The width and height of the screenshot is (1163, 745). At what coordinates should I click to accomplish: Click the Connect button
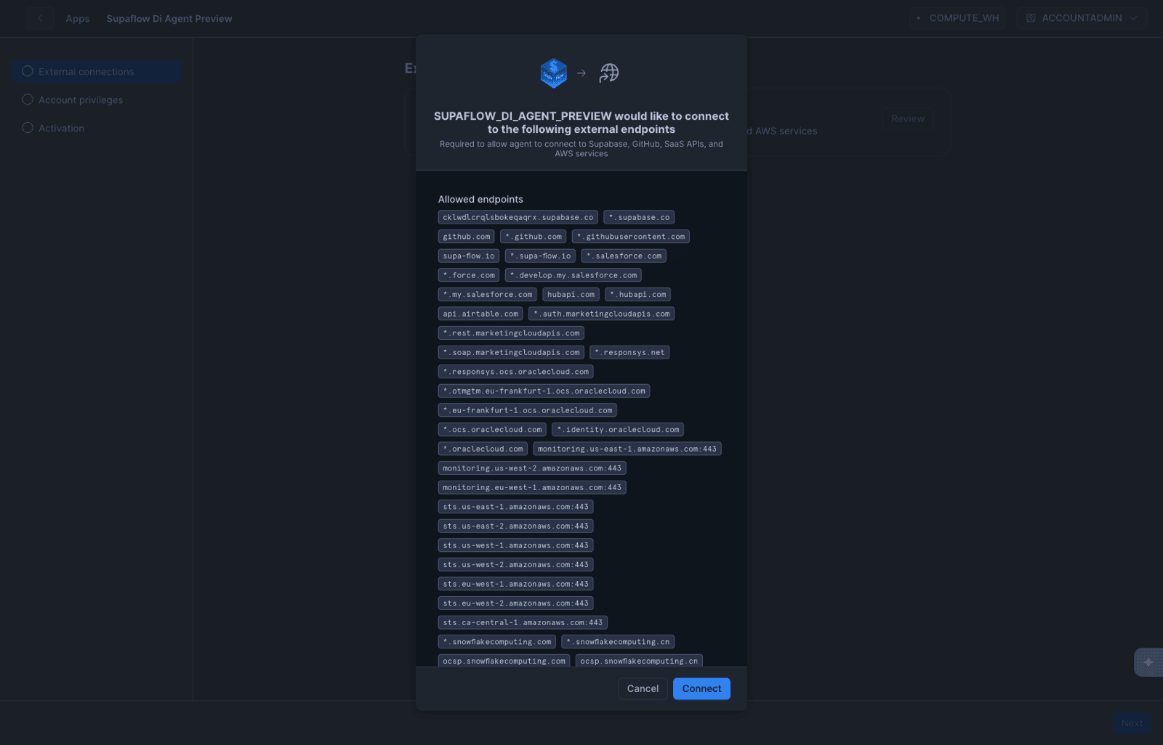tap(701, 688)
